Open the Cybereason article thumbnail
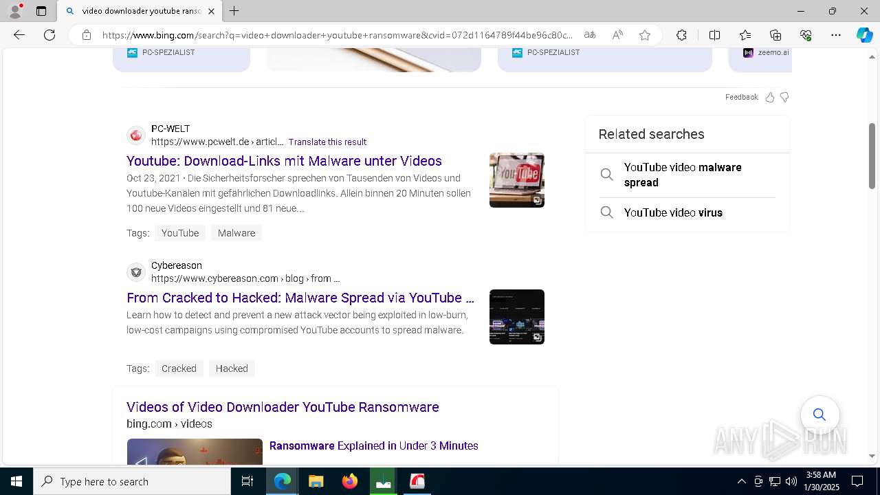Viewport: 880px width, 495px height. pyautogui.click(x=517, y=317)
